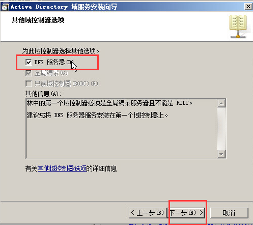Click the 取消 button
Screen dimensions: 253x225
tap(229, 213)
